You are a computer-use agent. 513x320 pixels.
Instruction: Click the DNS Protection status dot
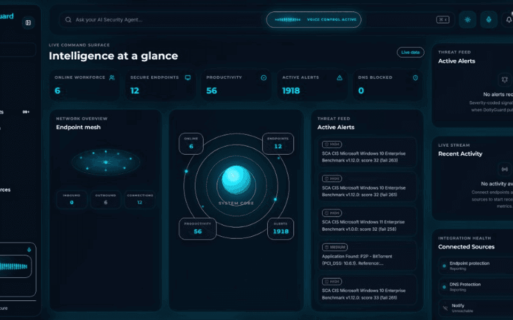[444, 287]
